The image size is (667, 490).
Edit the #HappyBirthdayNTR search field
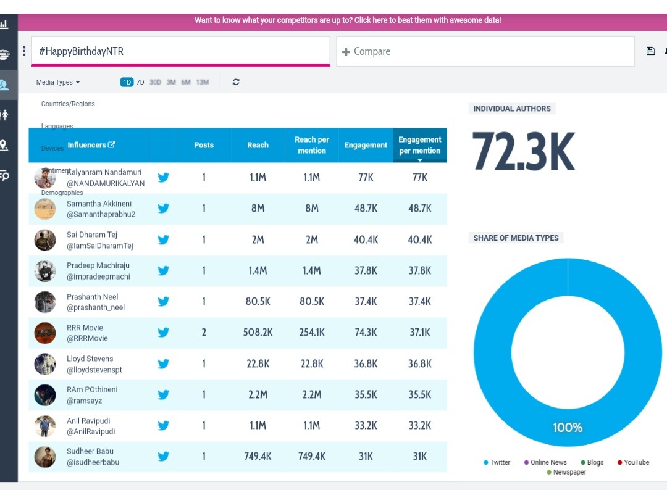(181, 51)
